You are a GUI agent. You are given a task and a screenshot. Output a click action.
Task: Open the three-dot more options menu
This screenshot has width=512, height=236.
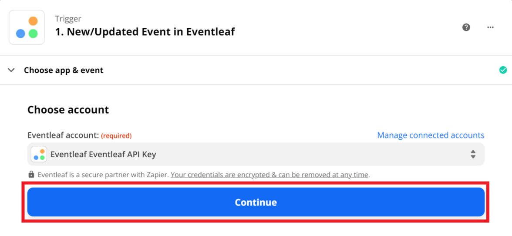click(490, 27)
